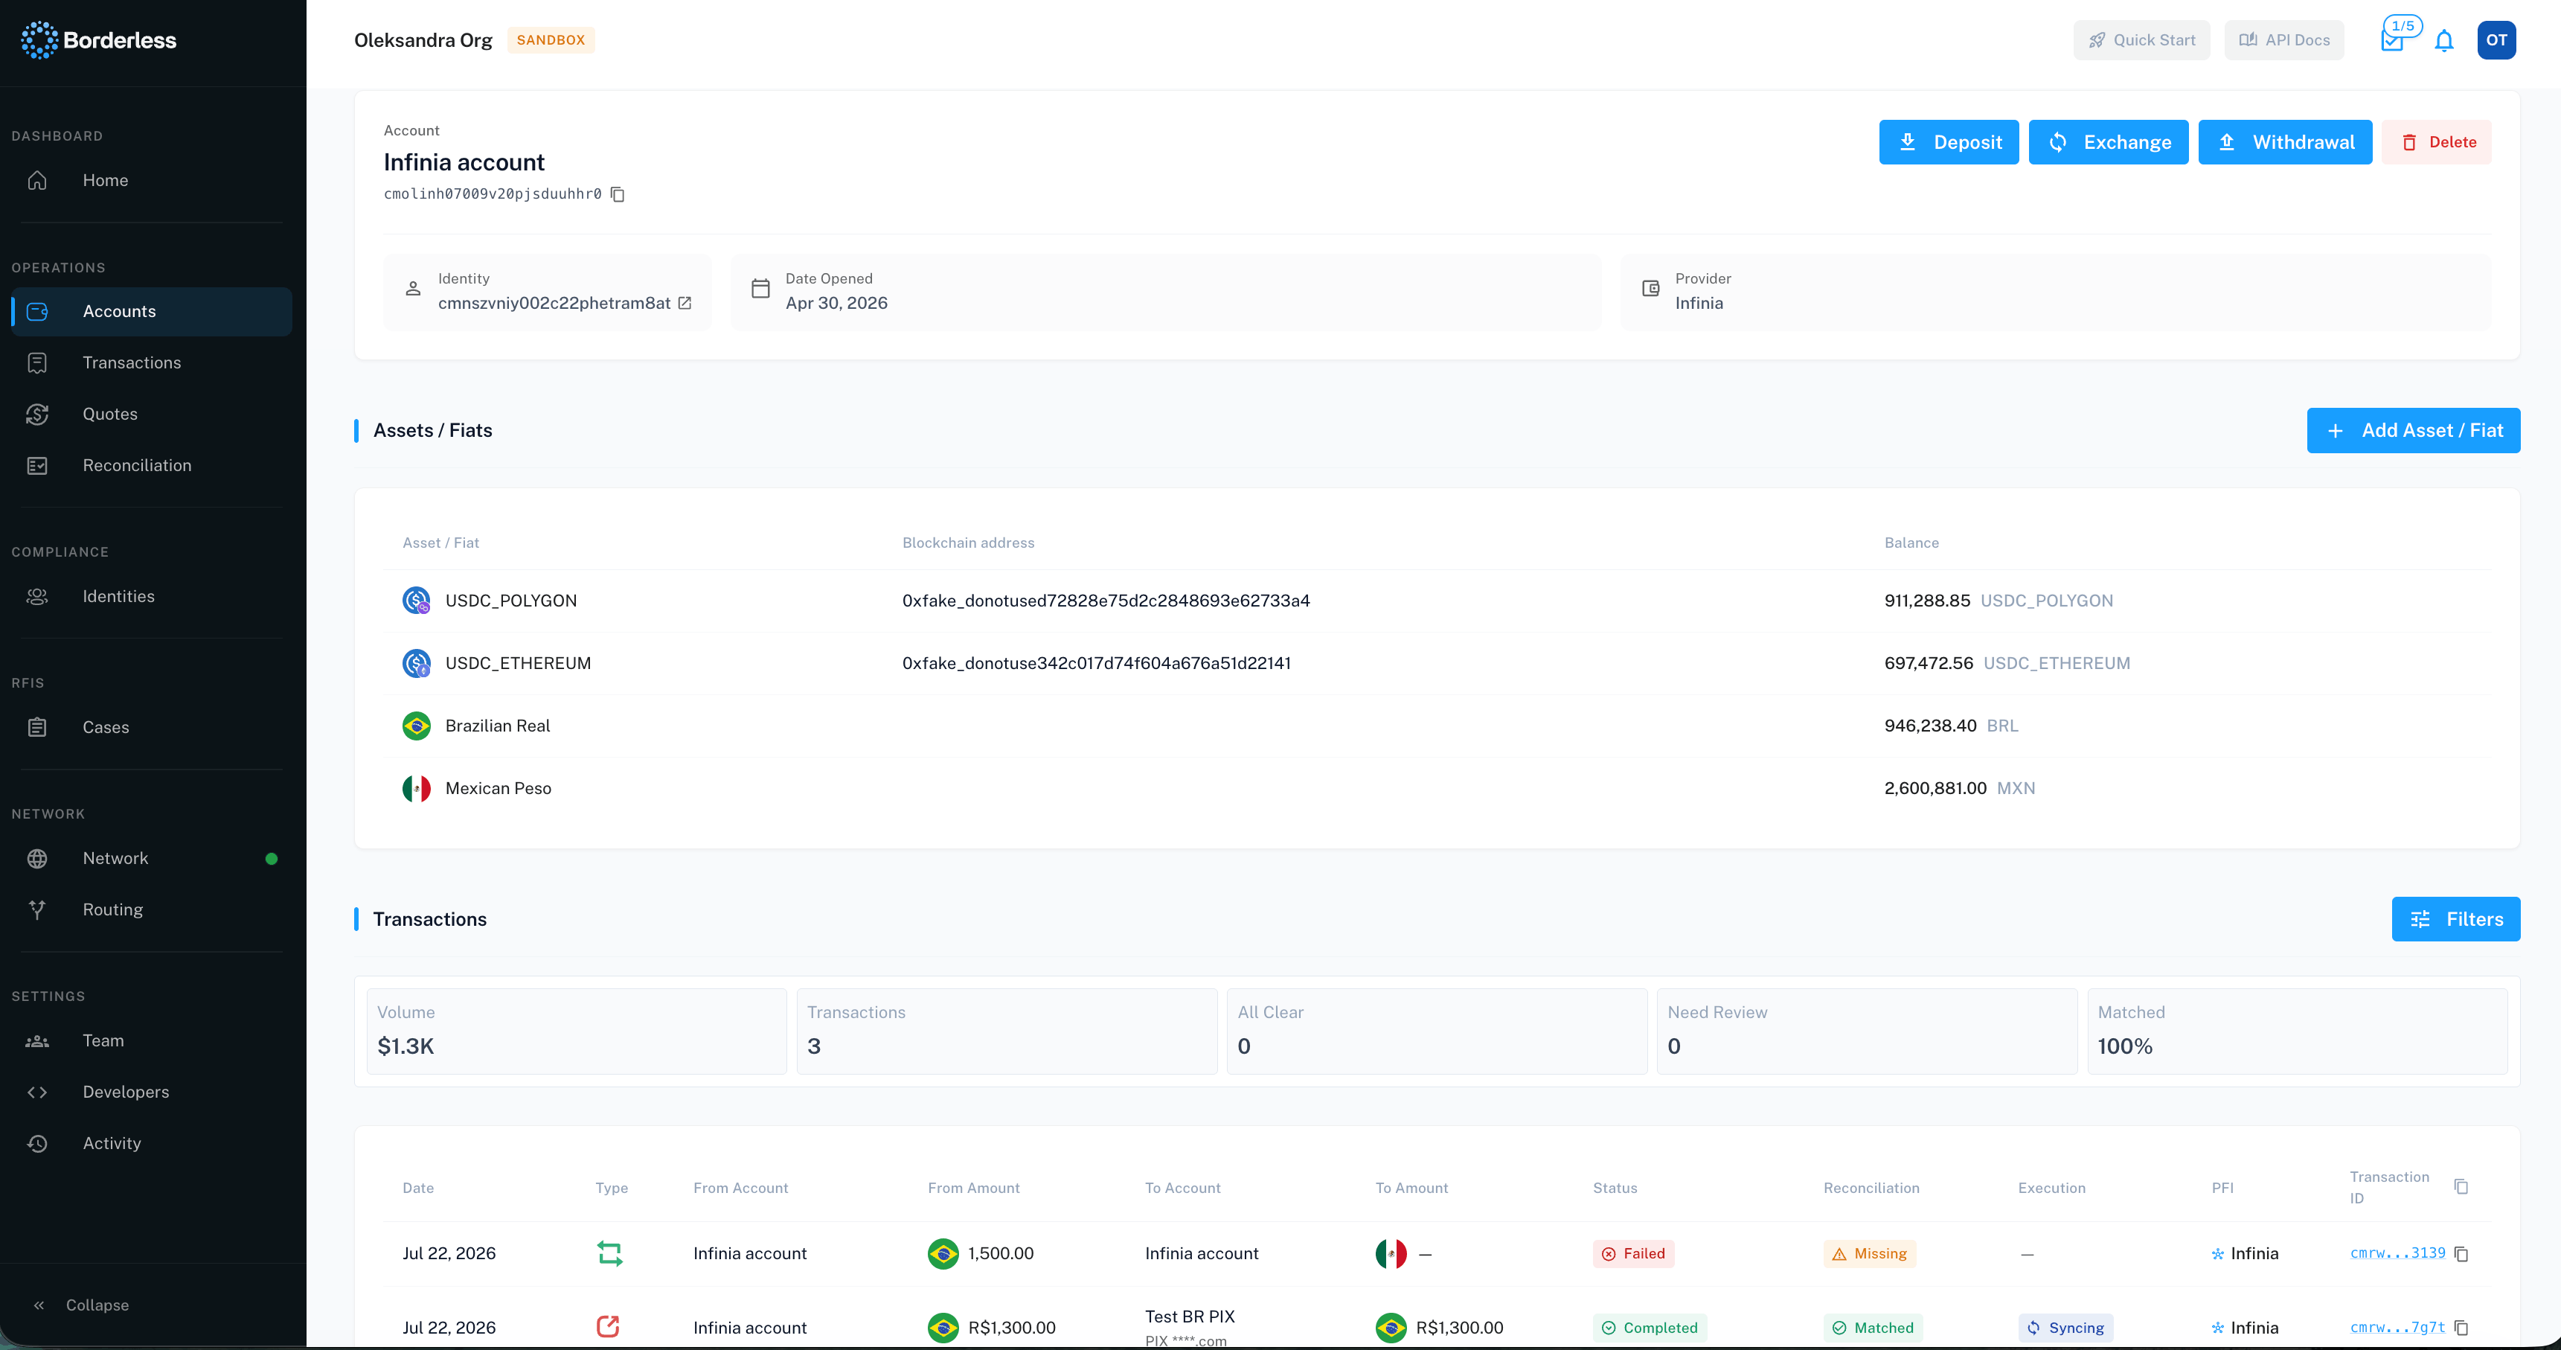Click the Exchange button
This screenshot has height=1350, width=2561.
click(x=2109, y=142)
